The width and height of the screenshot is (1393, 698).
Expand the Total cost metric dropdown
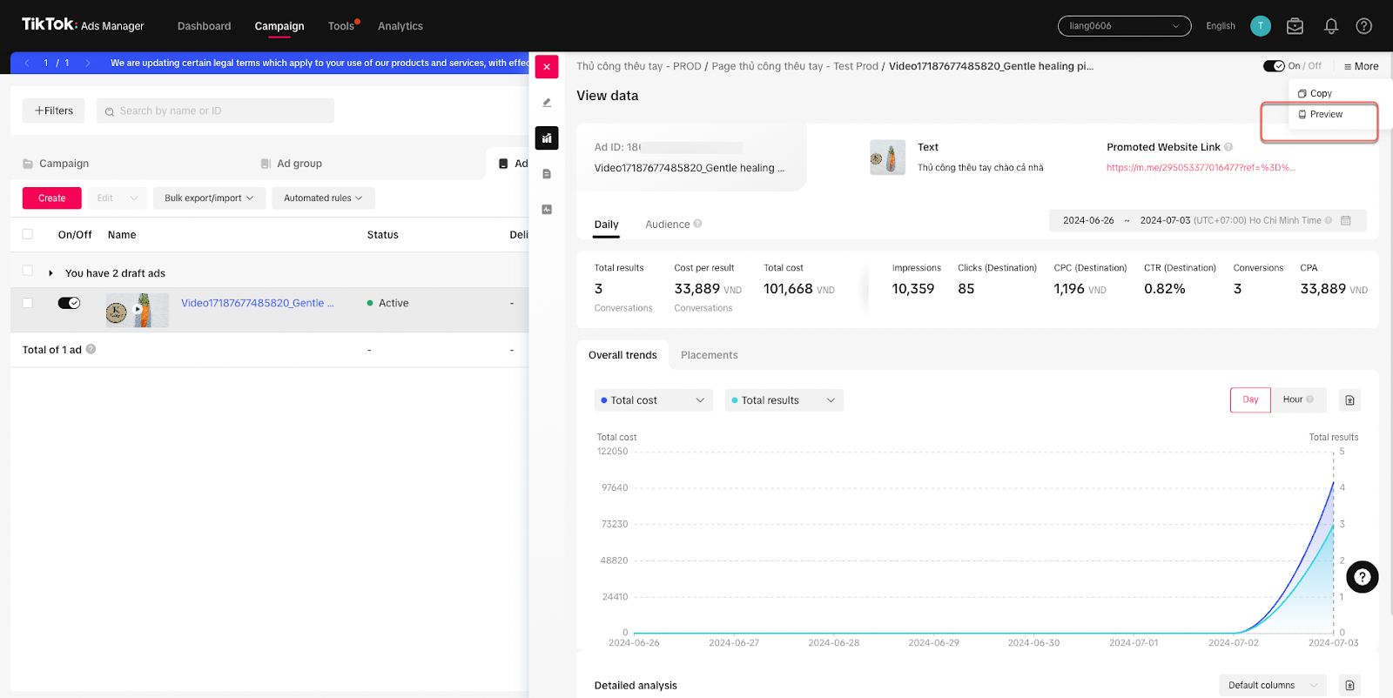click(653, 400)
